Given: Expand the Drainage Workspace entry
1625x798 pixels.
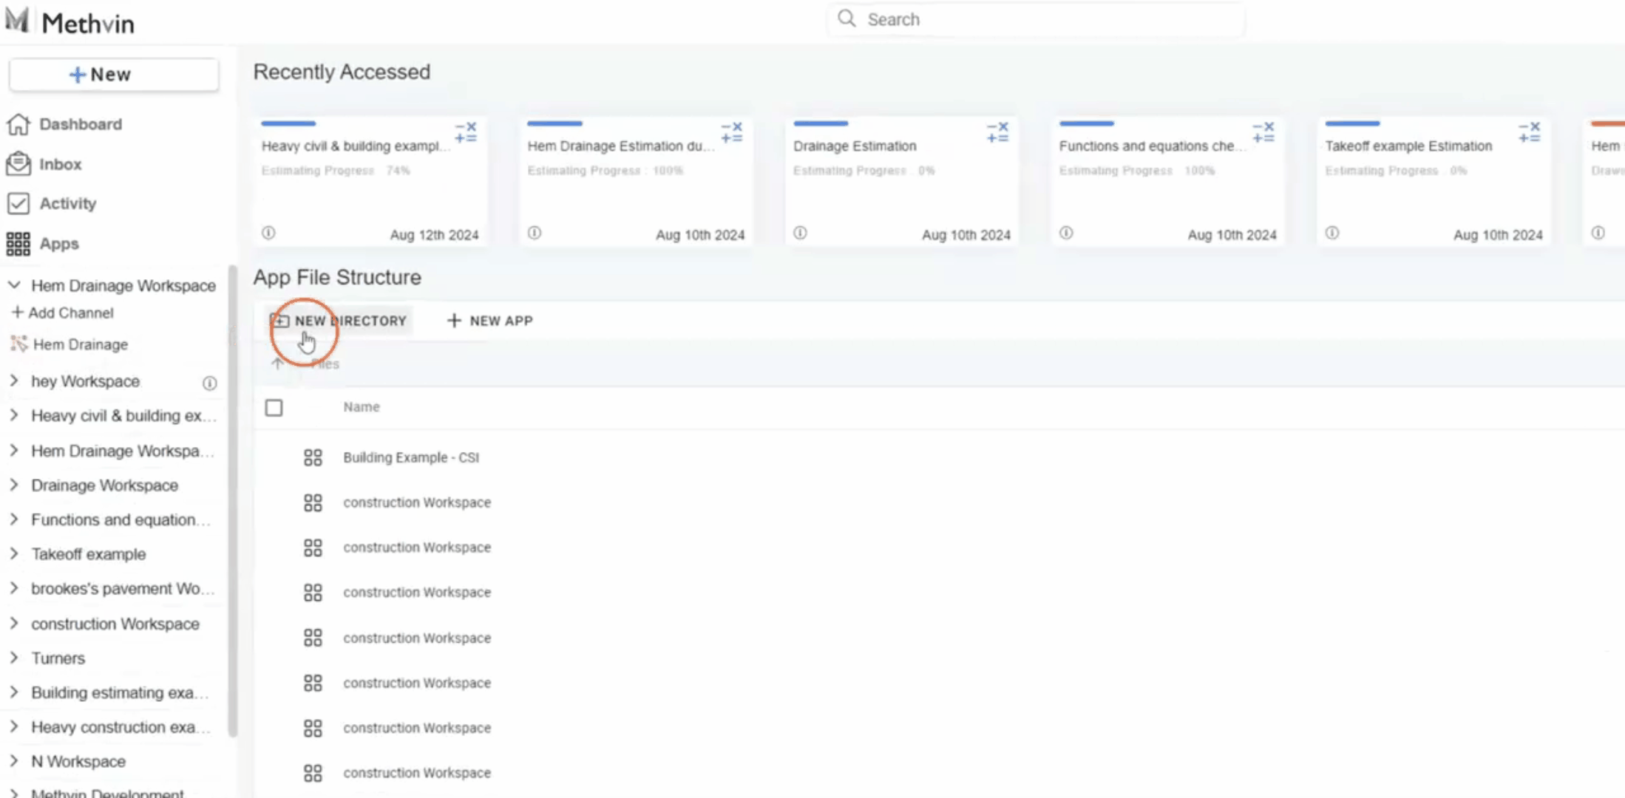Looking at the screenshot, I should click(14, 485).
